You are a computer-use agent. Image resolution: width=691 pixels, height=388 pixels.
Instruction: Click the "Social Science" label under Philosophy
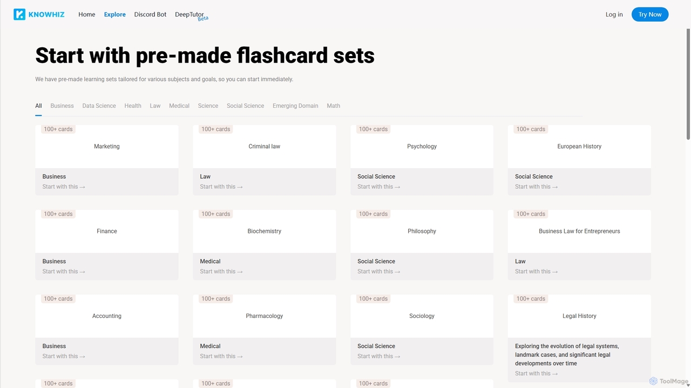click(x=376, y=261)
